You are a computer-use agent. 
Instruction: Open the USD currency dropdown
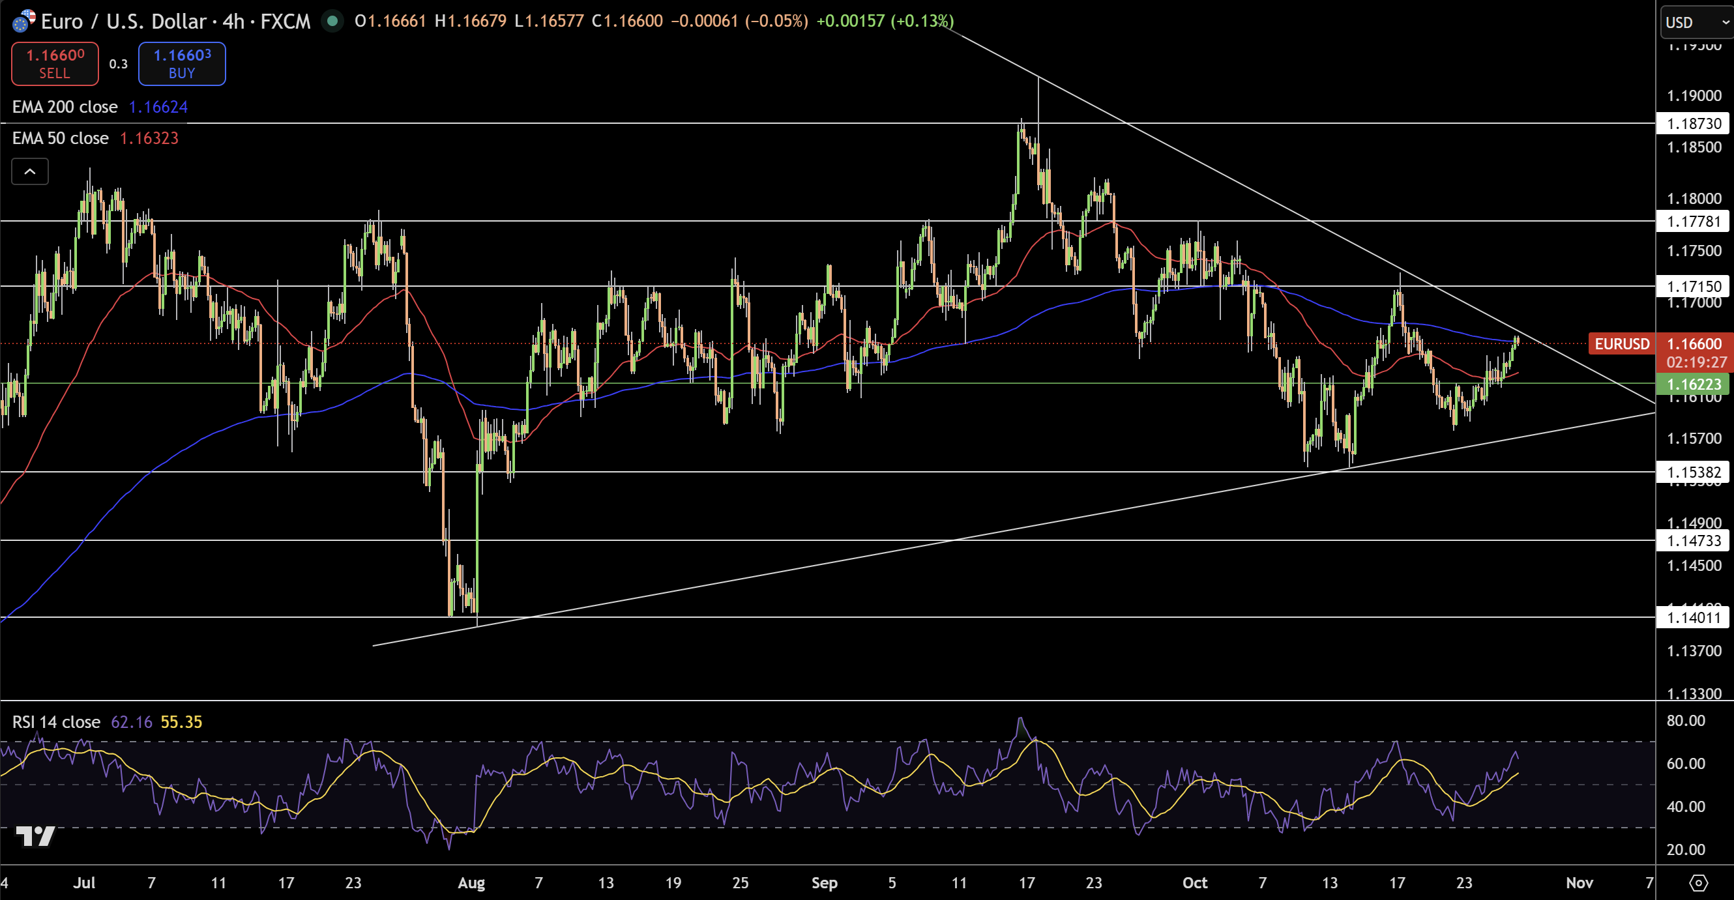1691,22
